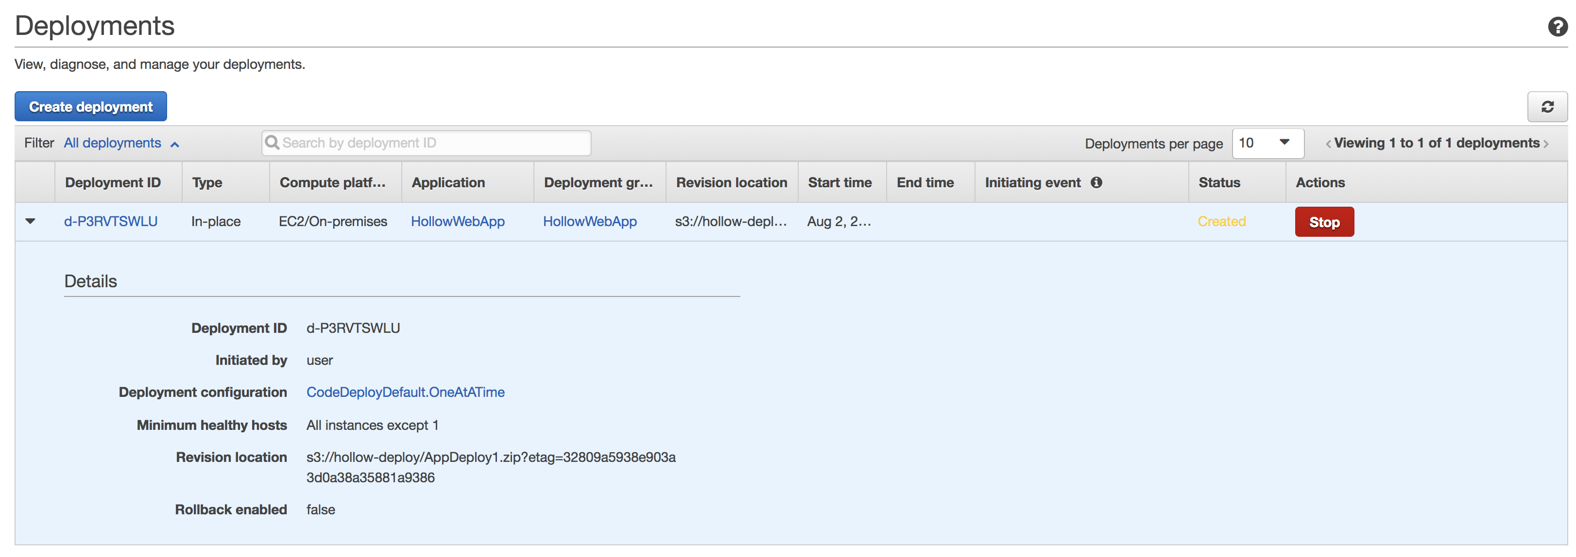This screenshot has height=557, width=1576.
Task: Go to next page chevron
Action: (1545, 144)
